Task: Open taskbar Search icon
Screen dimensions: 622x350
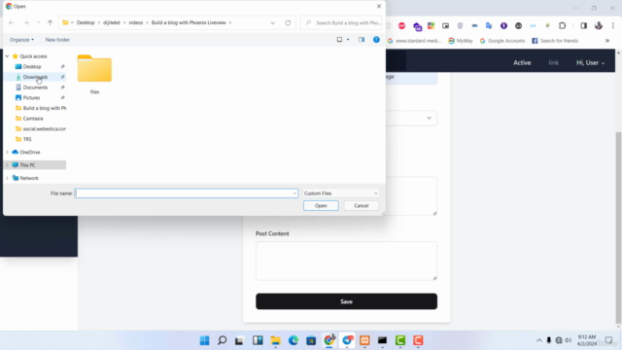Action: click(223, 340)
